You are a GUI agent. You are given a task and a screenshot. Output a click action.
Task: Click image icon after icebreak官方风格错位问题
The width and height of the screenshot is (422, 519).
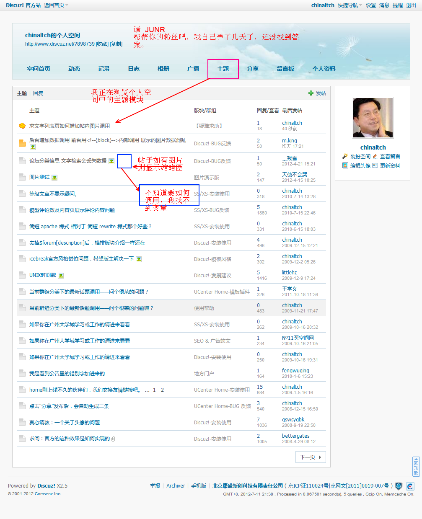pos(139,259)
